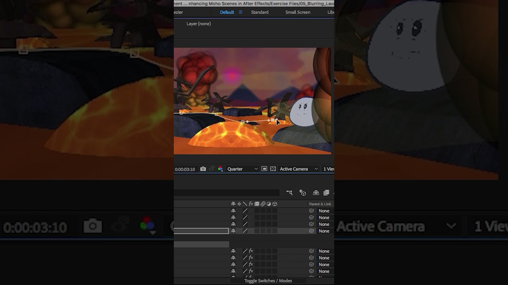
Task: Click the Frame Blending column header icon
Action: pyautogui.click(x=257, y=204)
